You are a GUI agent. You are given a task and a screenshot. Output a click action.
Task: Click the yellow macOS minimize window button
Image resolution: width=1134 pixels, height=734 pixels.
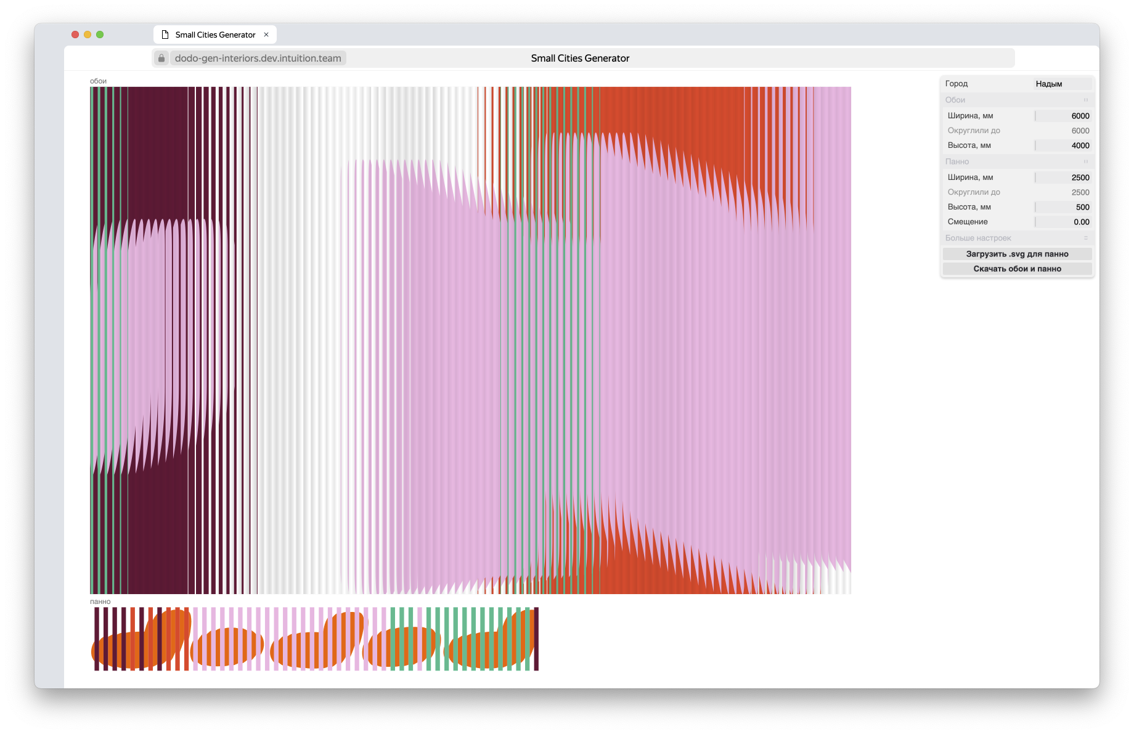click(x=88, y=35)
